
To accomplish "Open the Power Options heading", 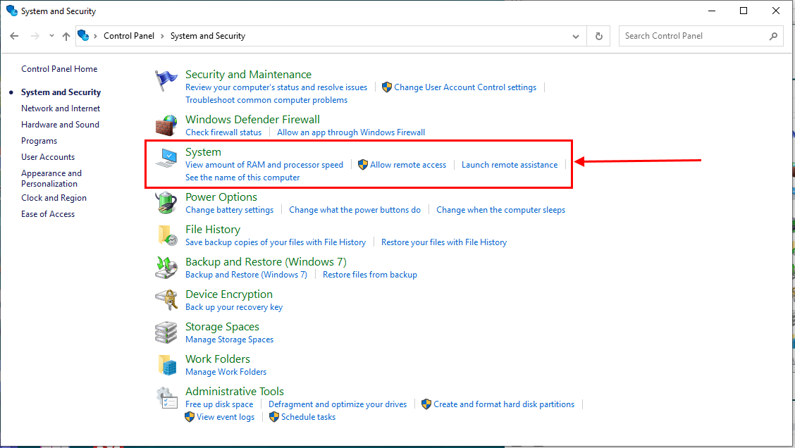I will [221, 197].
